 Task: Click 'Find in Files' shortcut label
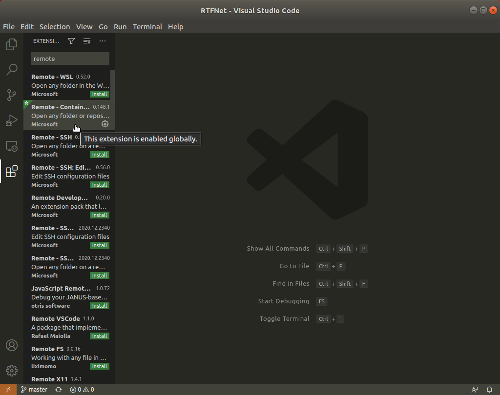pyautogui.click(x=291, y=283)
